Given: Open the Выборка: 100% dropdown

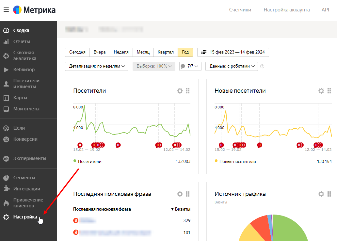Looking at the screenshot, I should point(154,66).
